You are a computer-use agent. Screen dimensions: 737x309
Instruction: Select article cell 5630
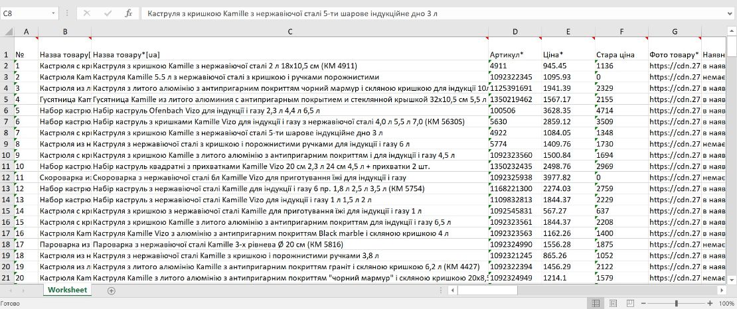515,121
